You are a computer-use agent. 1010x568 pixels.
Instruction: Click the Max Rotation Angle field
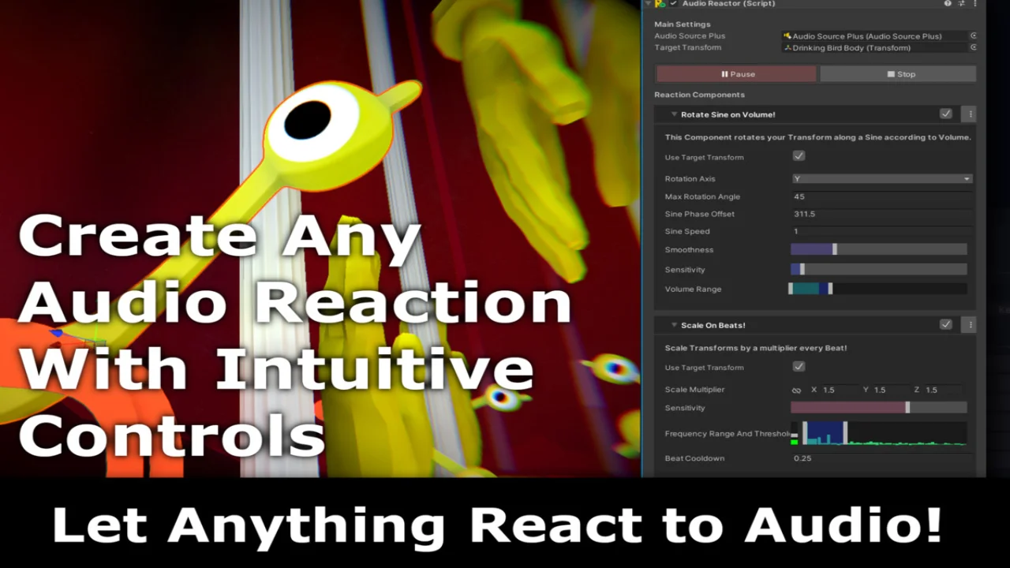881,197
